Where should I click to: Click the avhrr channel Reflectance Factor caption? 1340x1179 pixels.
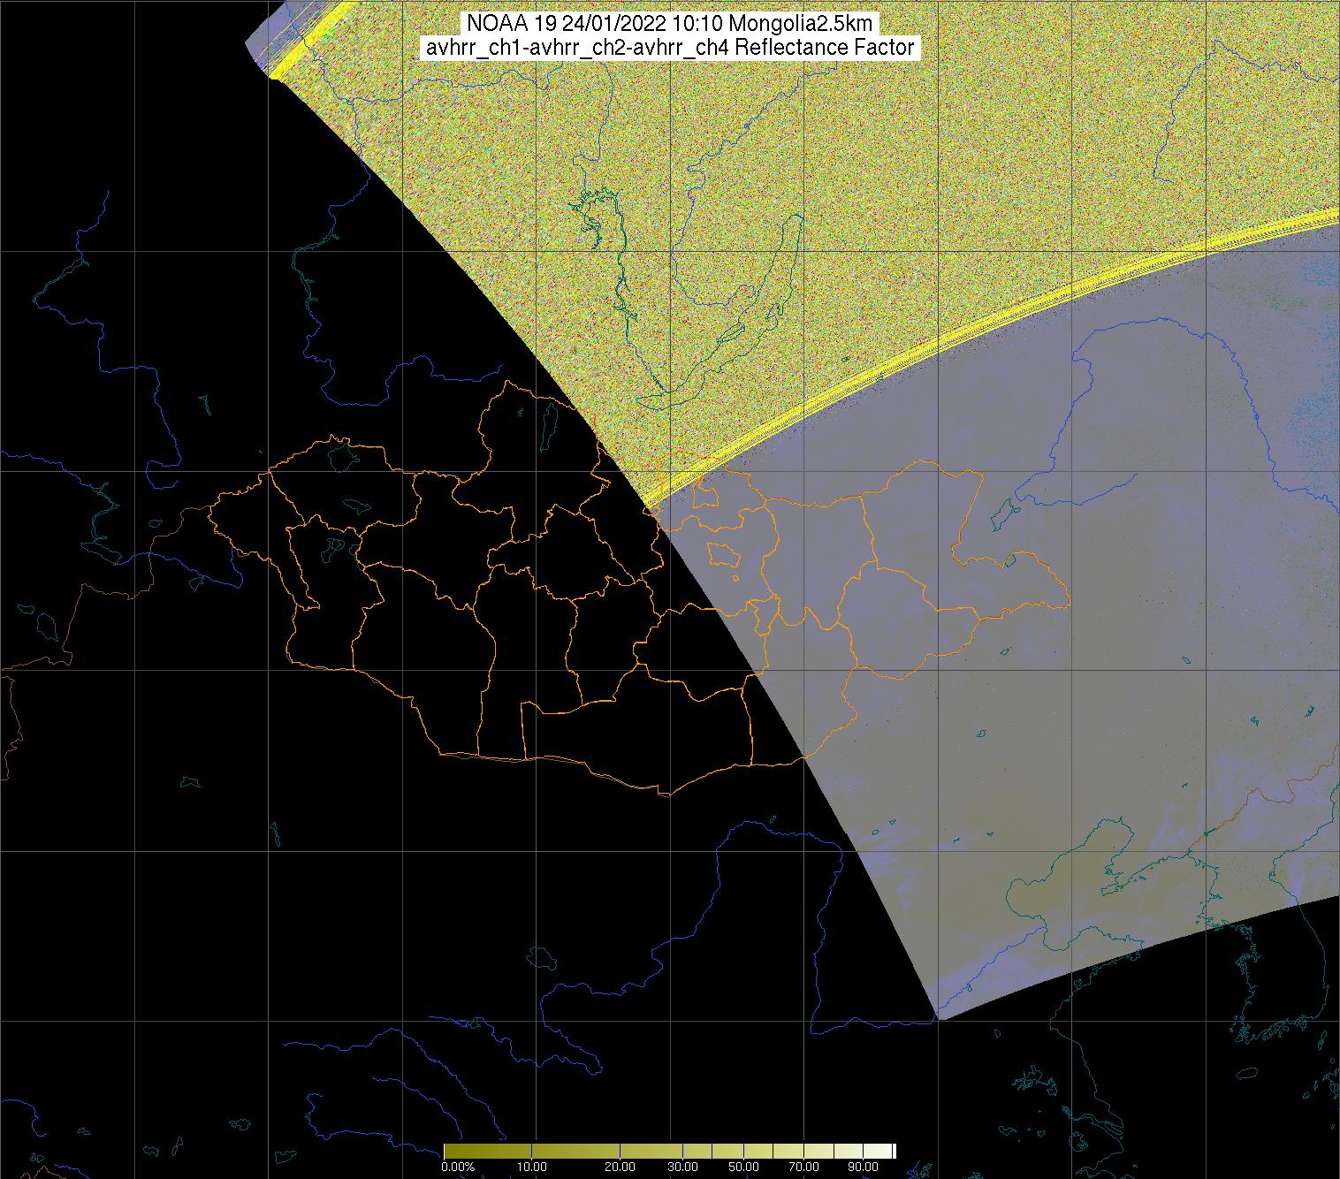670,48
